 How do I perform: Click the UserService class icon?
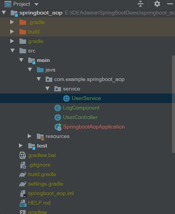point(66,98)
